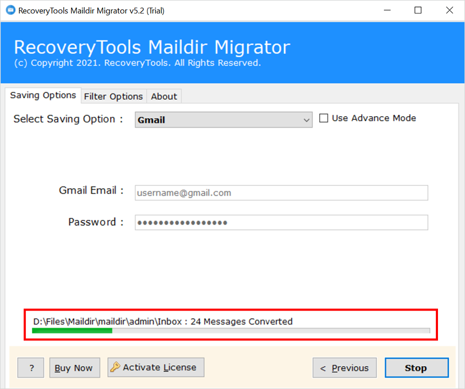The width and height of the screenshot is (465, 389).
Task: Open help with the question mark button
Action: [31, 368]
